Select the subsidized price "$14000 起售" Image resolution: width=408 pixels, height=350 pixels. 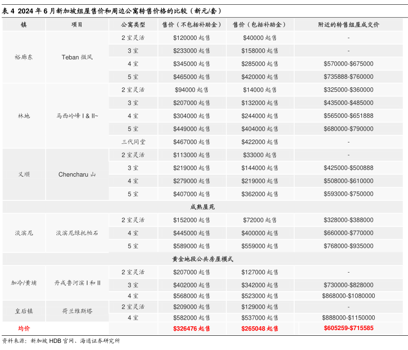point(260,90)
